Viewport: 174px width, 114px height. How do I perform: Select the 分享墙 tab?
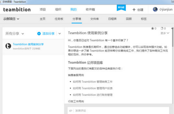tap(77, 19)
